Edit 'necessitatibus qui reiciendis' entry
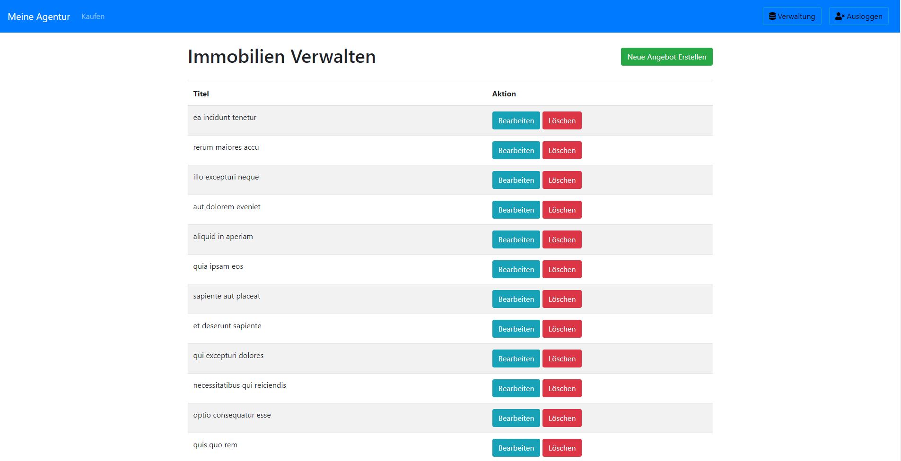 tap(516, 388)
